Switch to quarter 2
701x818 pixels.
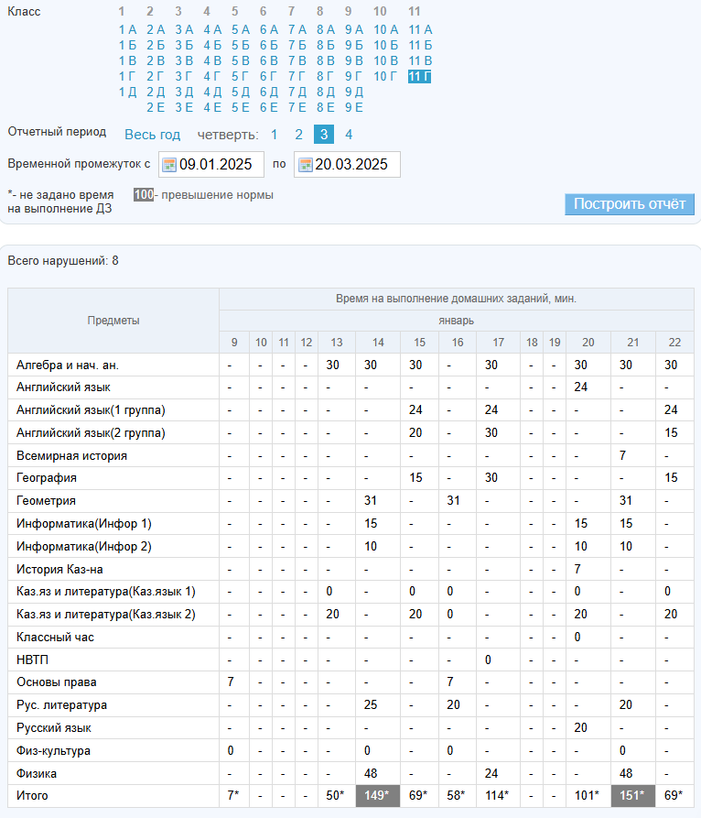[298, 135]
